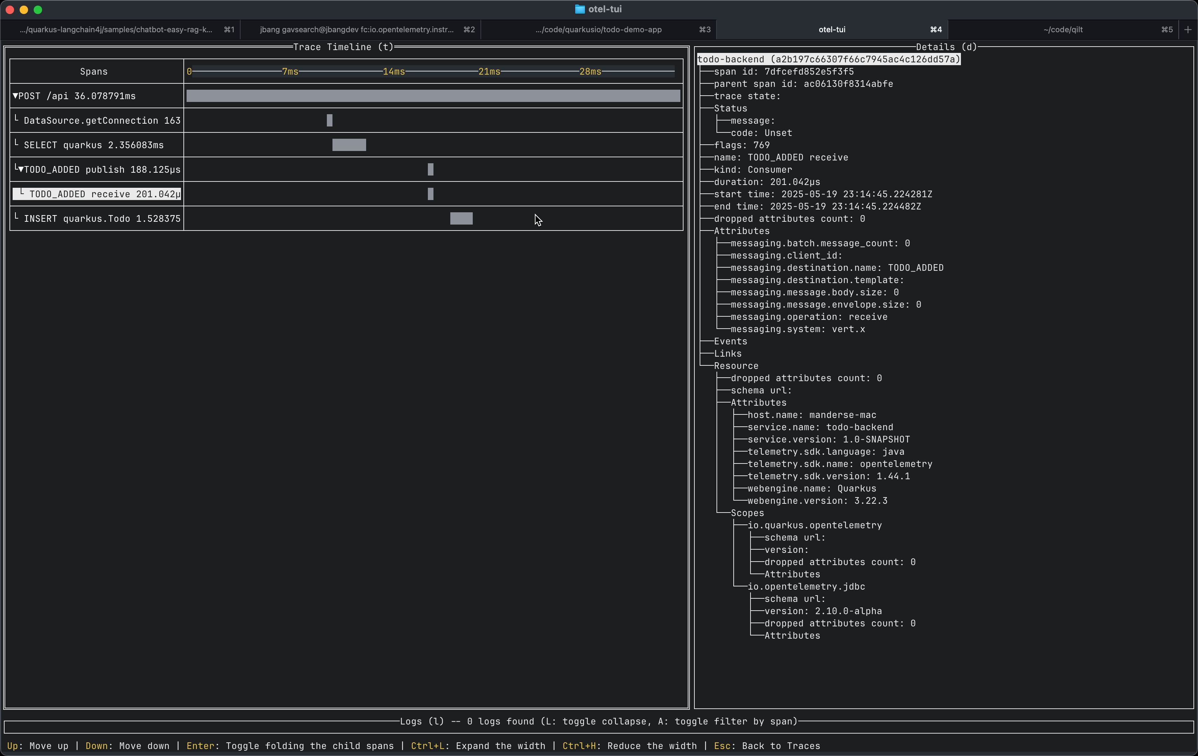This screenshot has width=1198, height=756.
Task: Click the Logs panel header
Action: (x=599, y=721)
